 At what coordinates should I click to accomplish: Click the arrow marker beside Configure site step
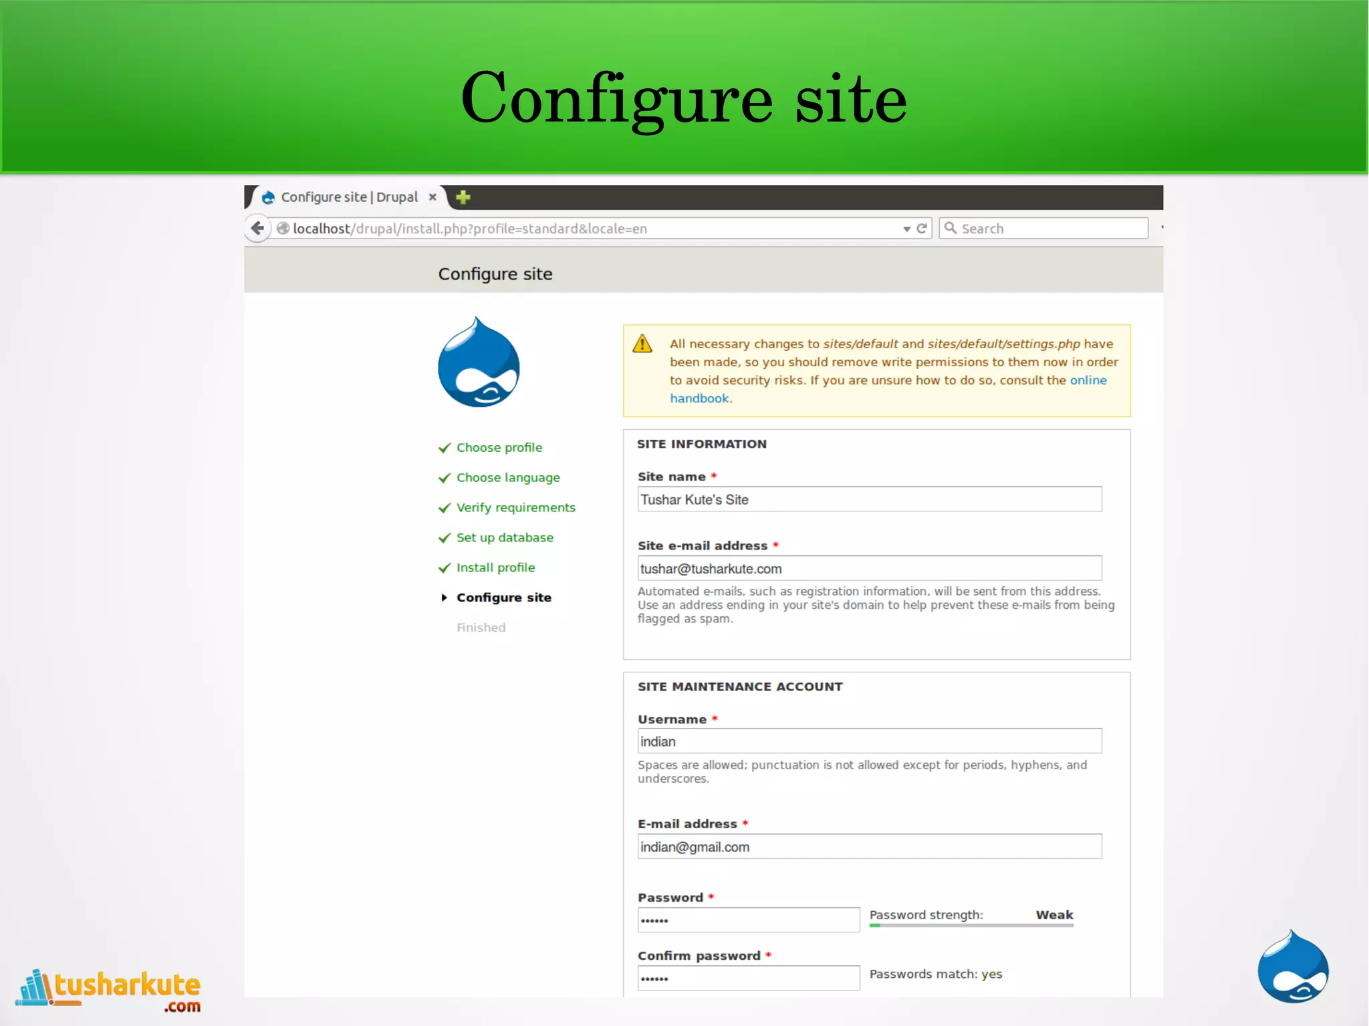444,598
